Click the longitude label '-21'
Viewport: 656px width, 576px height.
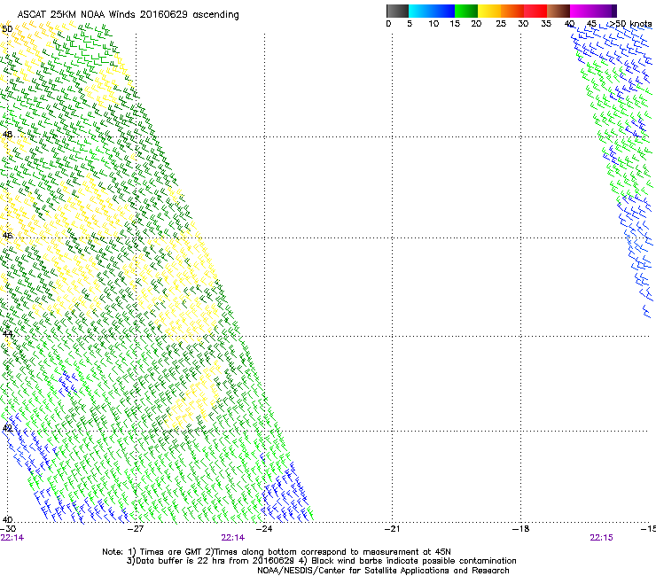[392, 529]
